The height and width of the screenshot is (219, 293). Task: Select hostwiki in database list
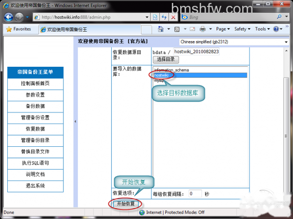tap(200, 75)
